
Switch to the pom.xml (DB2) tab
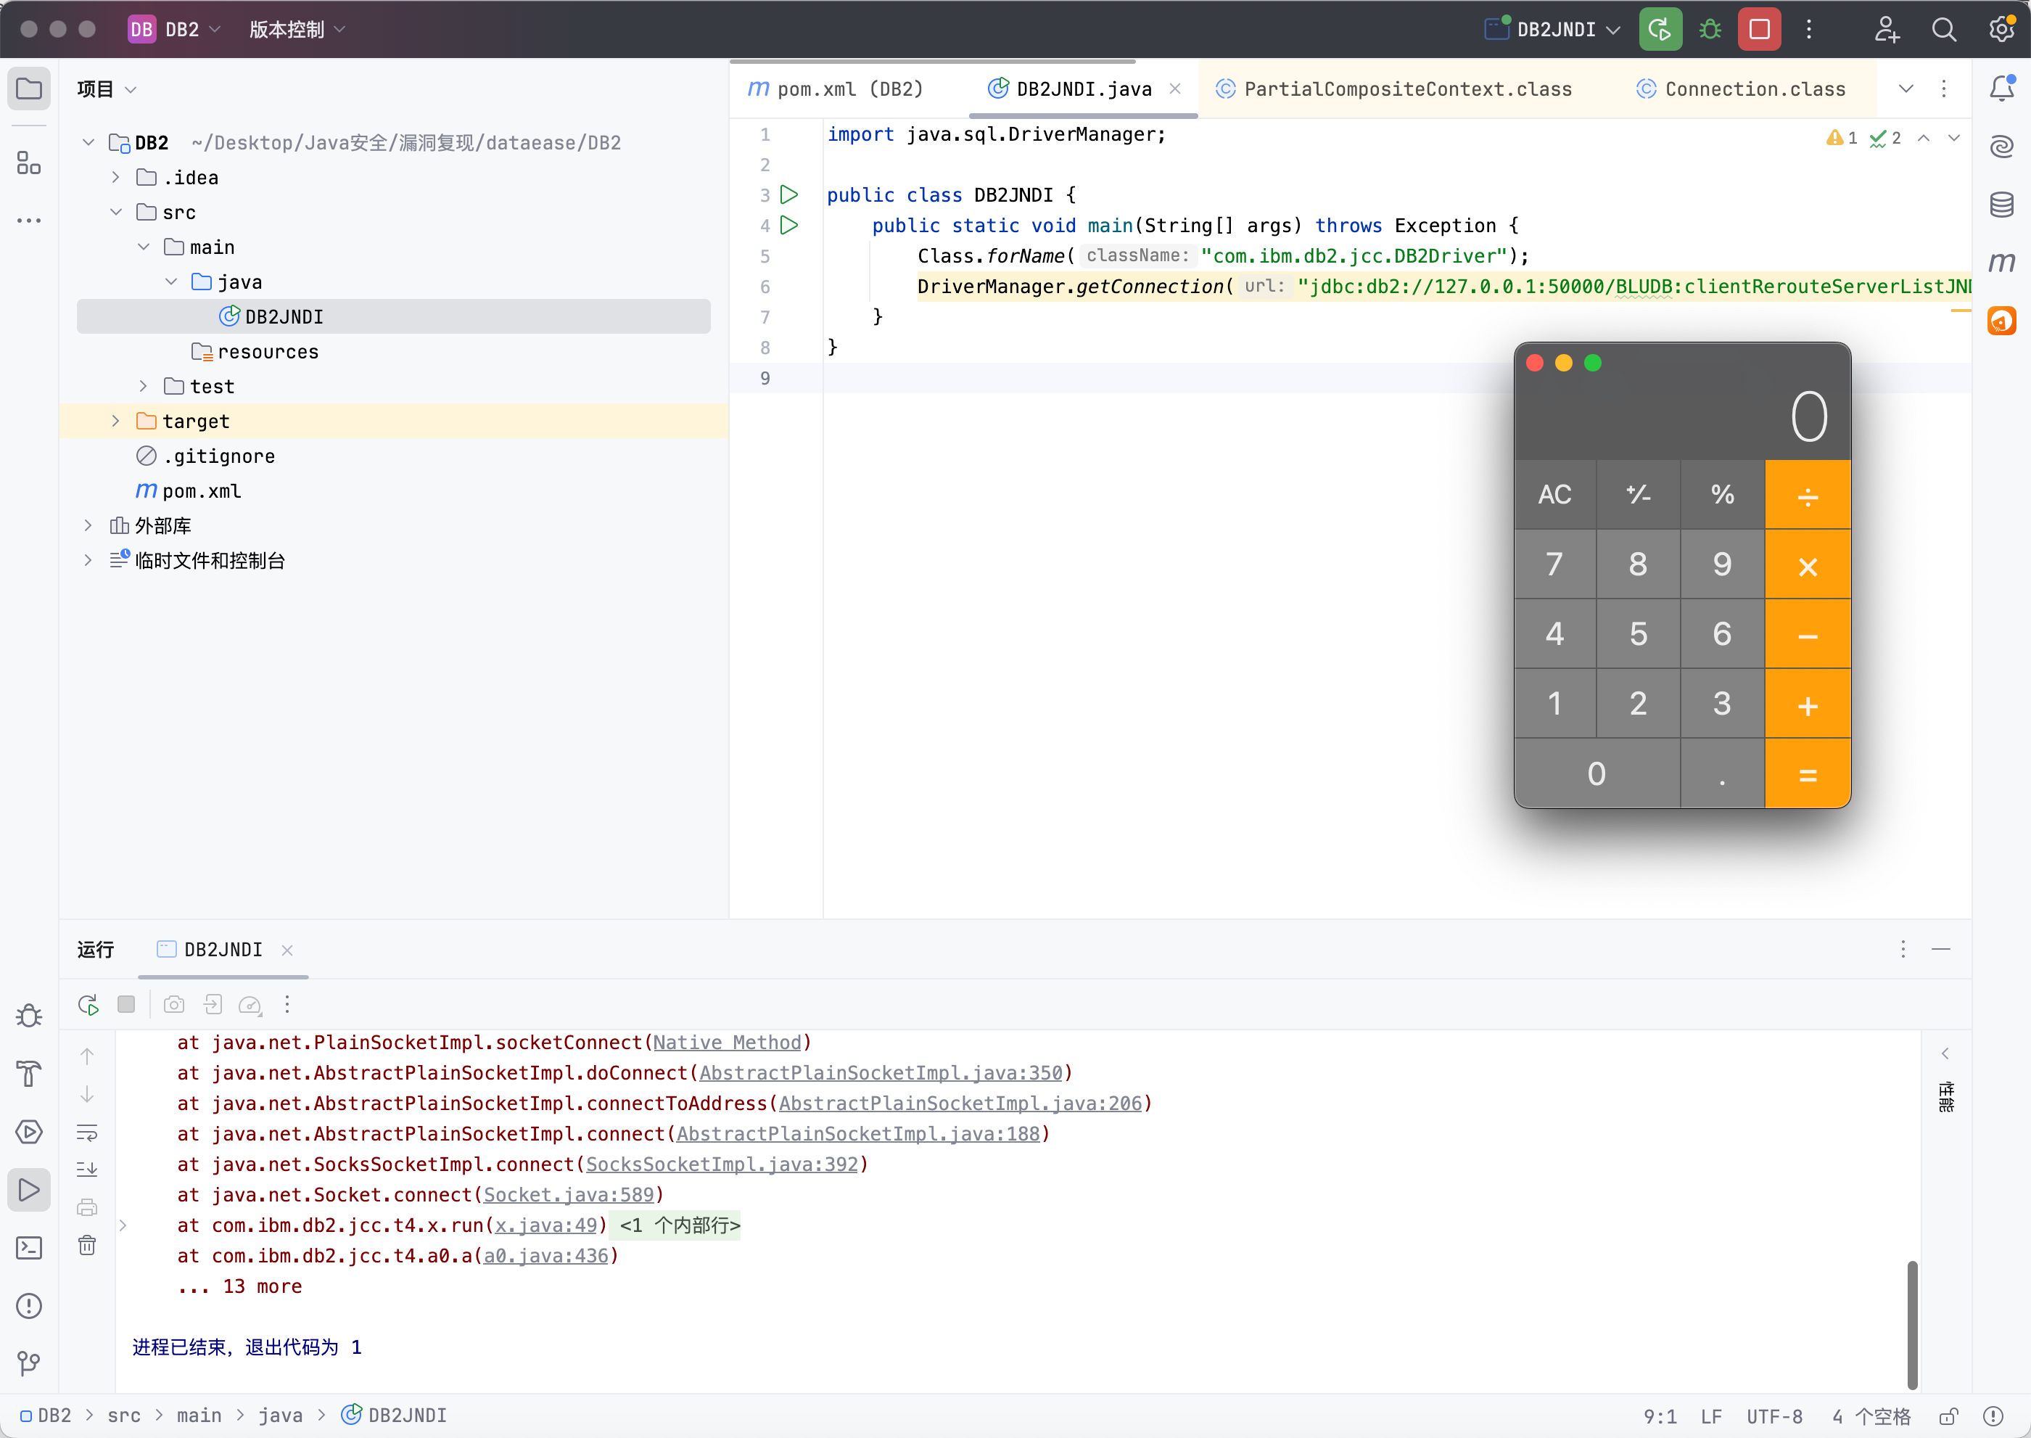836,89
